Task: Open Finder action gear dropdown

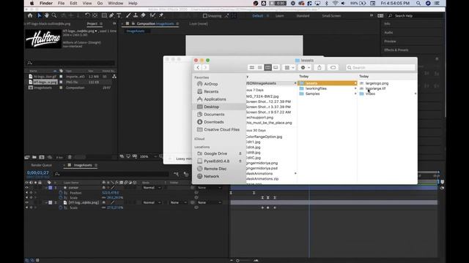Action: tap(305, 68)
